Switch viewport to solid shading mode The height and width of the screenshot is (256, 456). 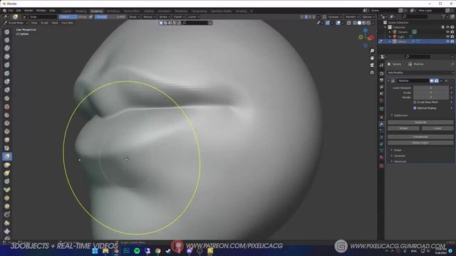click(359, 23)
